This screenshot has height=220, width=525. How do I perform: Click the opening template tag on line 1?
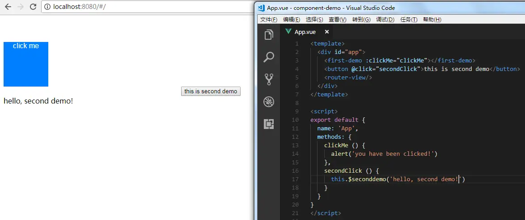coord(327,43)
